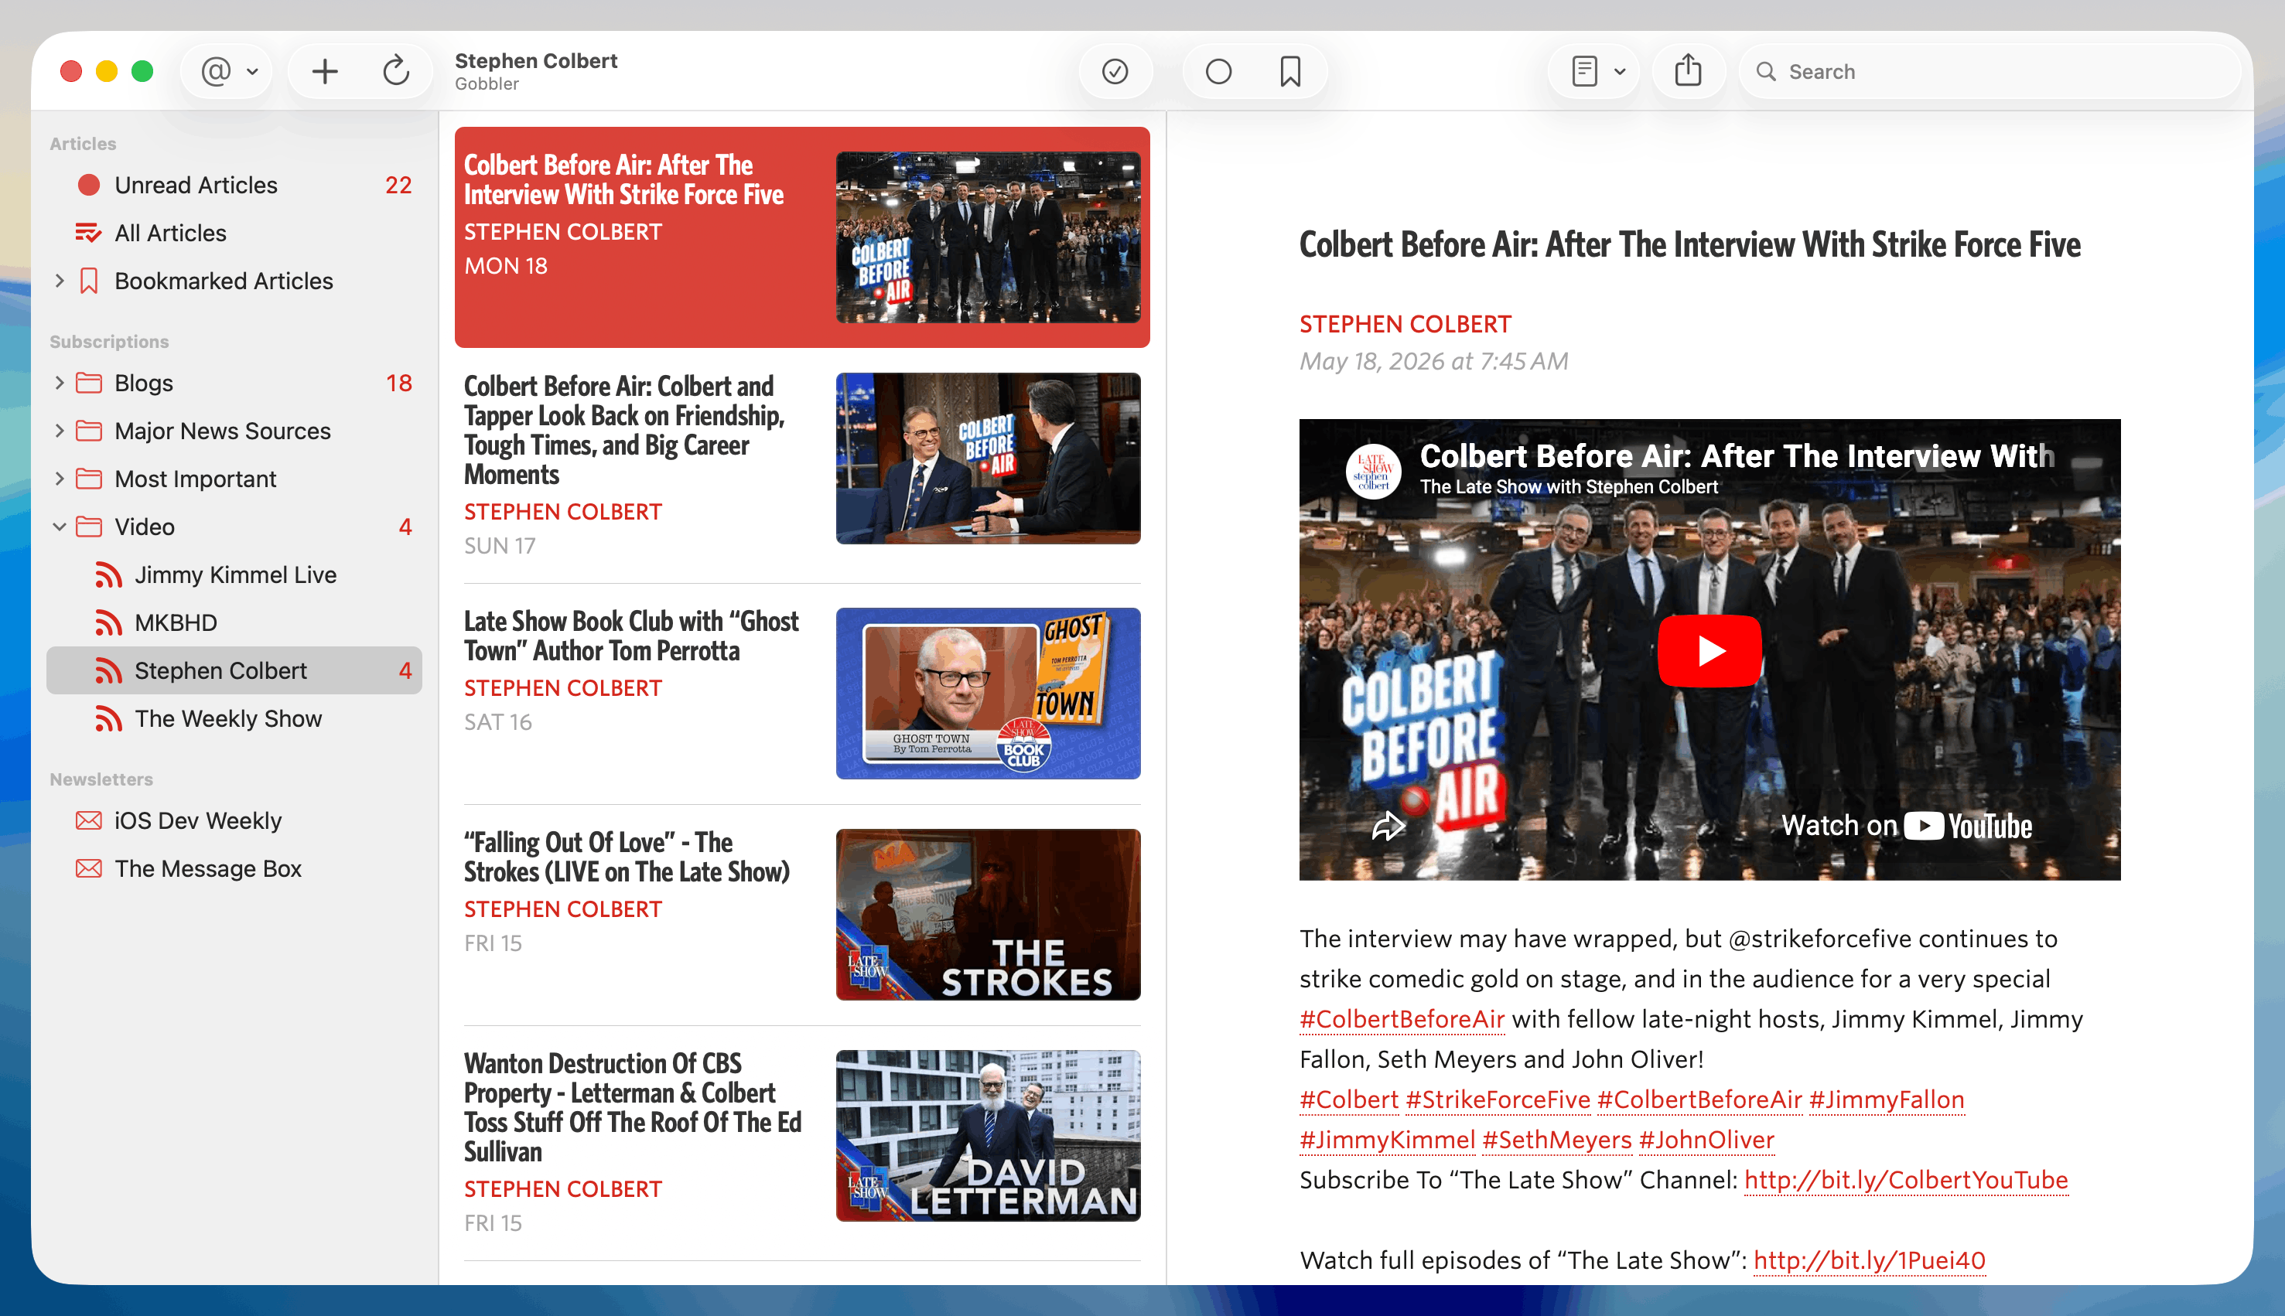Mark all as read with checkmark circle
The image size is (2285, 1316).
click(1115, 71)
